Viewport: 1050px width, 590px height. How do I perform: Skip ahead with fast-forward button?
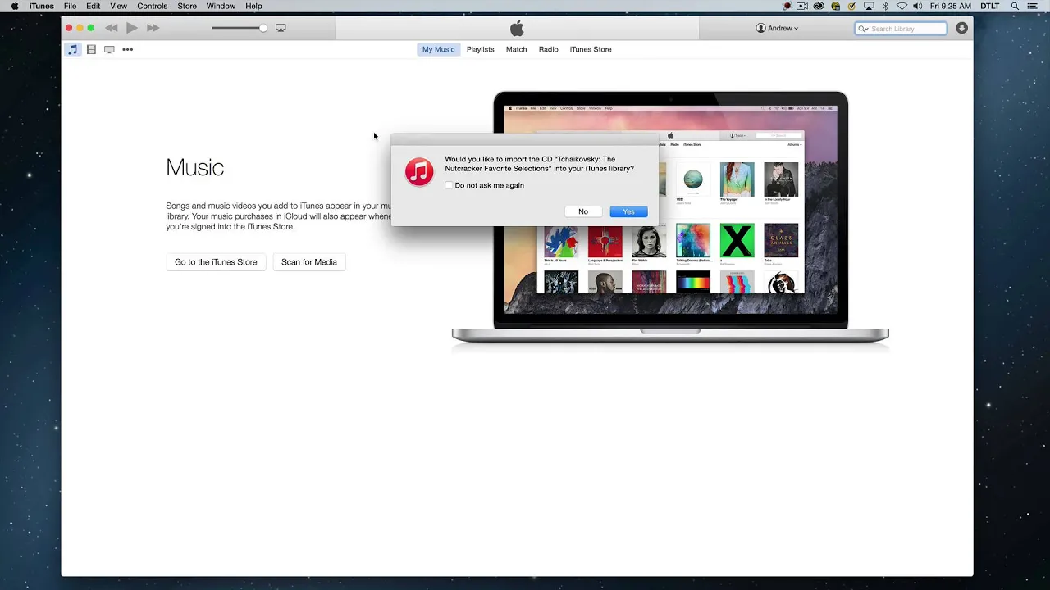coord(153,28)
